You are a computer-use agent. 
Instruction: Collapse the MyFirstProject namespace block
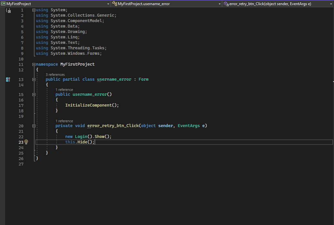click(34, 64)
